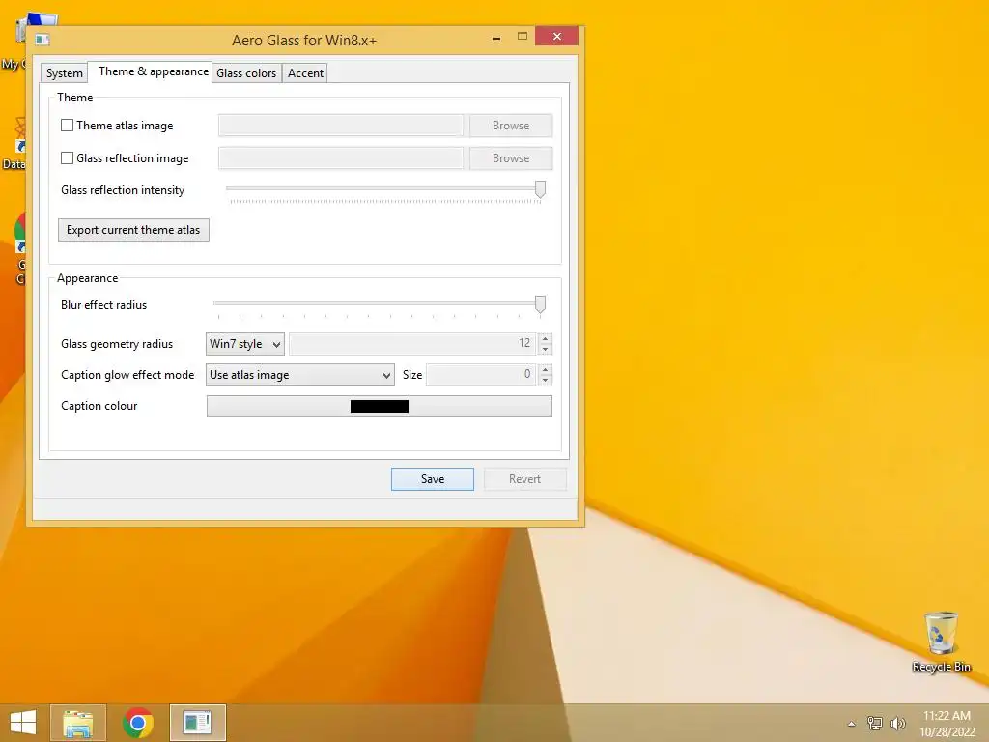Open the Glass colors tab
The height and width of the screenshot is (742, 989).
click(246, 73)
